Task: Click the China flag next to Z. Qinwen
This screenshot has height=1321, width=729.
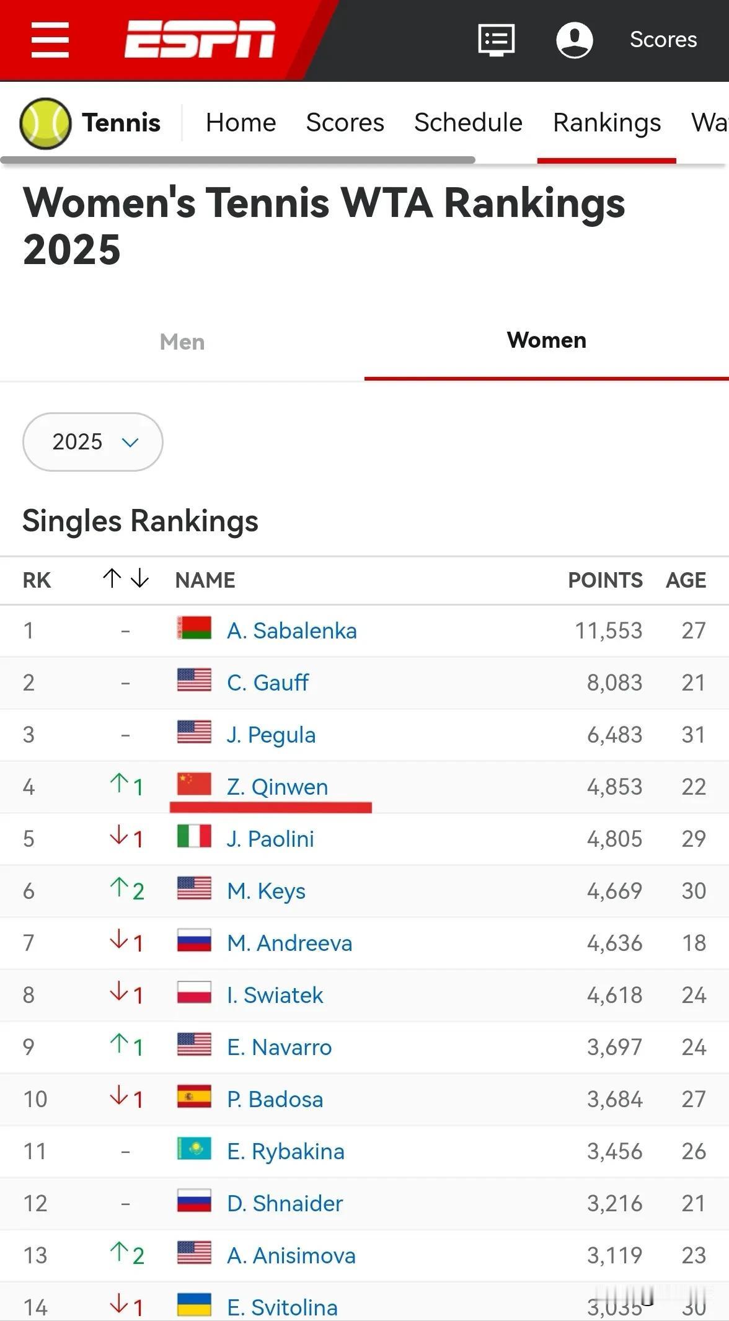Action: tap(194, 784)
